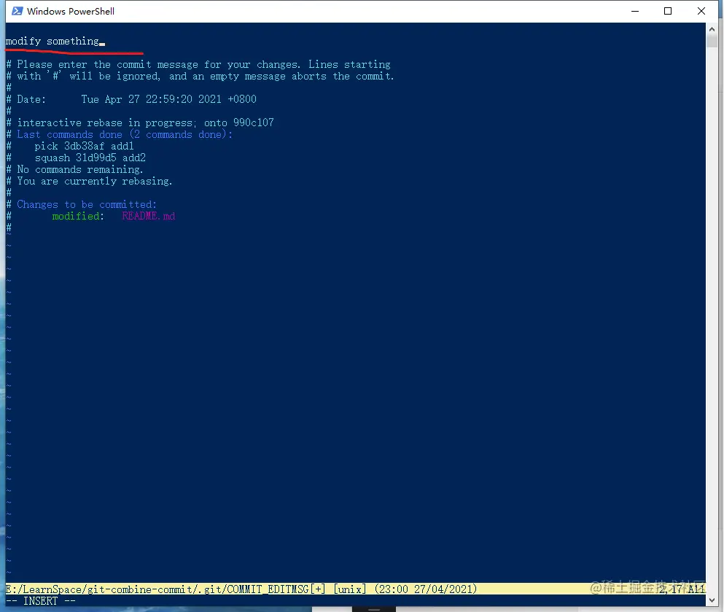Screen dimensions: 724x612
Task: Click the README.md modified file name
Action: (x=148, y=216)
